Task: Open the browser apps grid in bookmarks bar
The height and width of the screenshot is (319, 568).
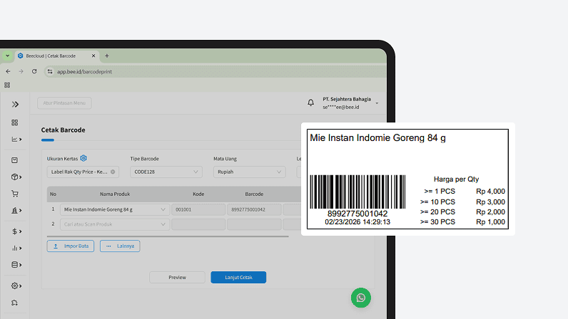Action: point(7,85)
